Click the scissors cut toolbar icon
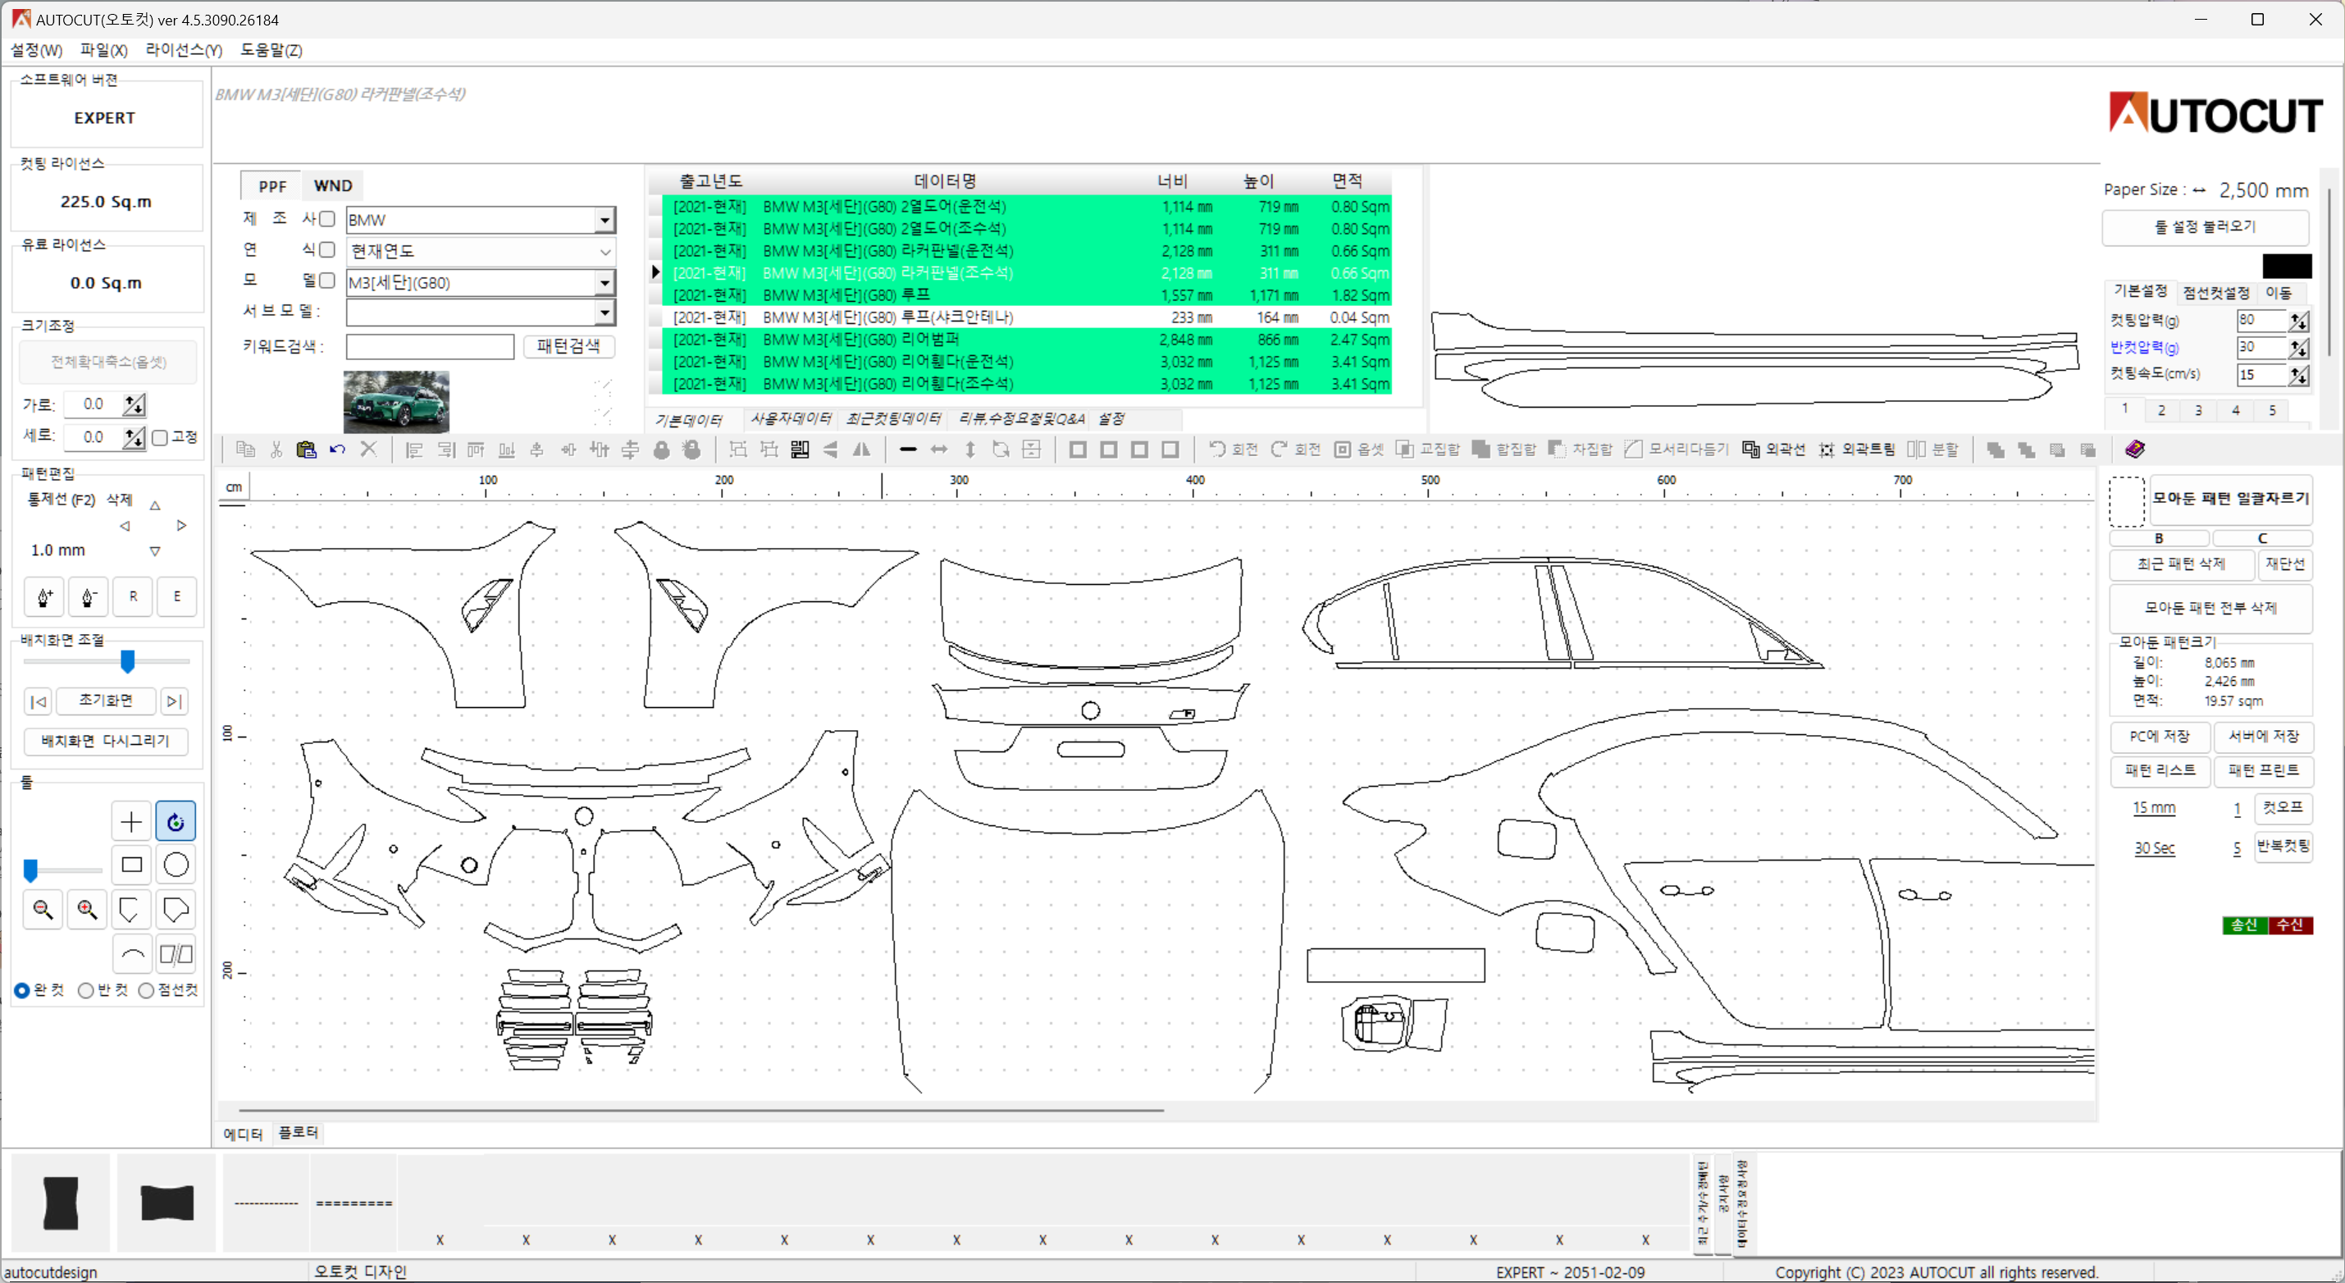Image resolution: width=2345 pixels, height=1283 pixels. (276, 449)
